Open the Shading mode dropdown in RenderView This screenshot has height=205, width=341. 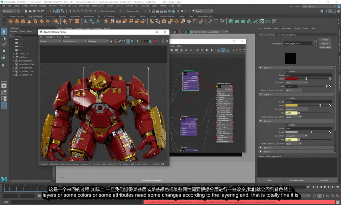point(98,41)
